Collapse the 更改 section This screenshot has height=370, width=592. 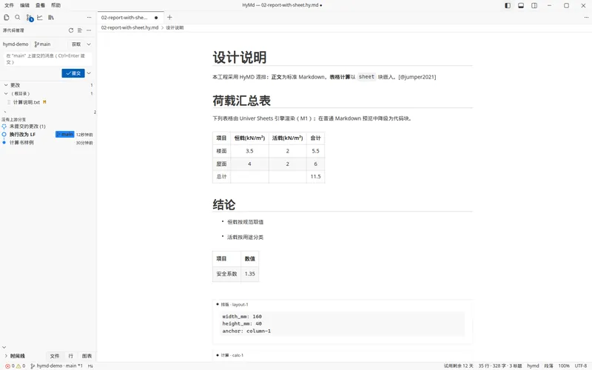[x=6, y=85]
